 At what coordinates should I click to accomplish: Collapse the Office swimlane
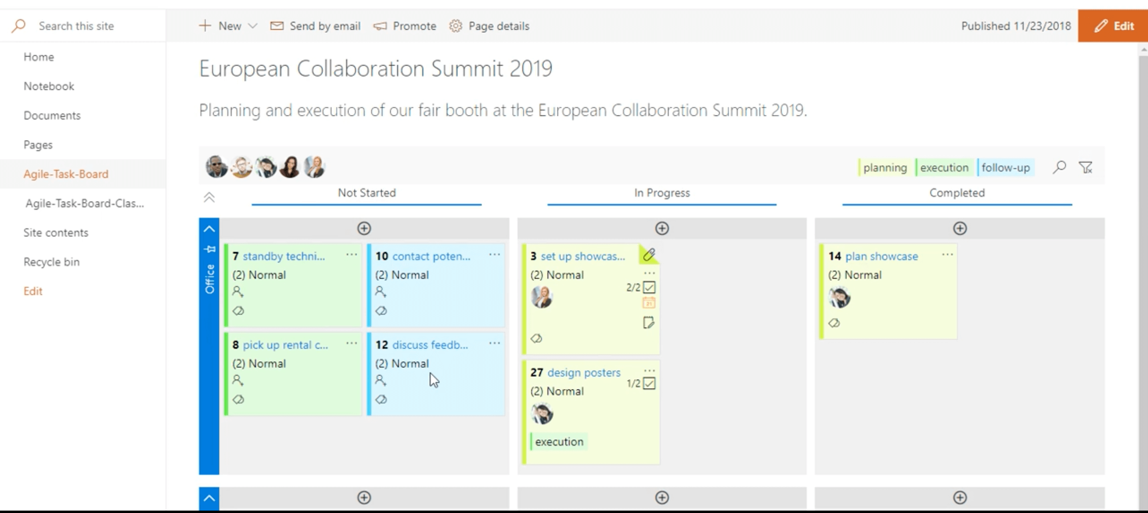tap(209, 229)
